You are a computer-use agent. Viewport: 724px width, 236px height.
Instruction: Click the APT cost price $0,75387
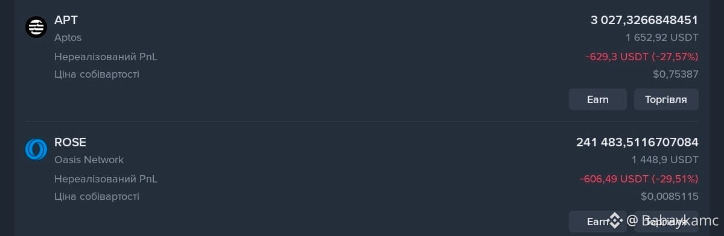676,74
